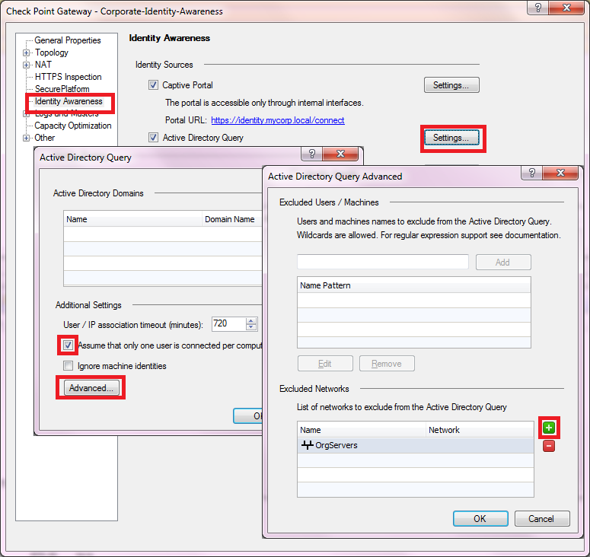
Task: Cancel the Advanced dialog
Action: click(542, 519)
